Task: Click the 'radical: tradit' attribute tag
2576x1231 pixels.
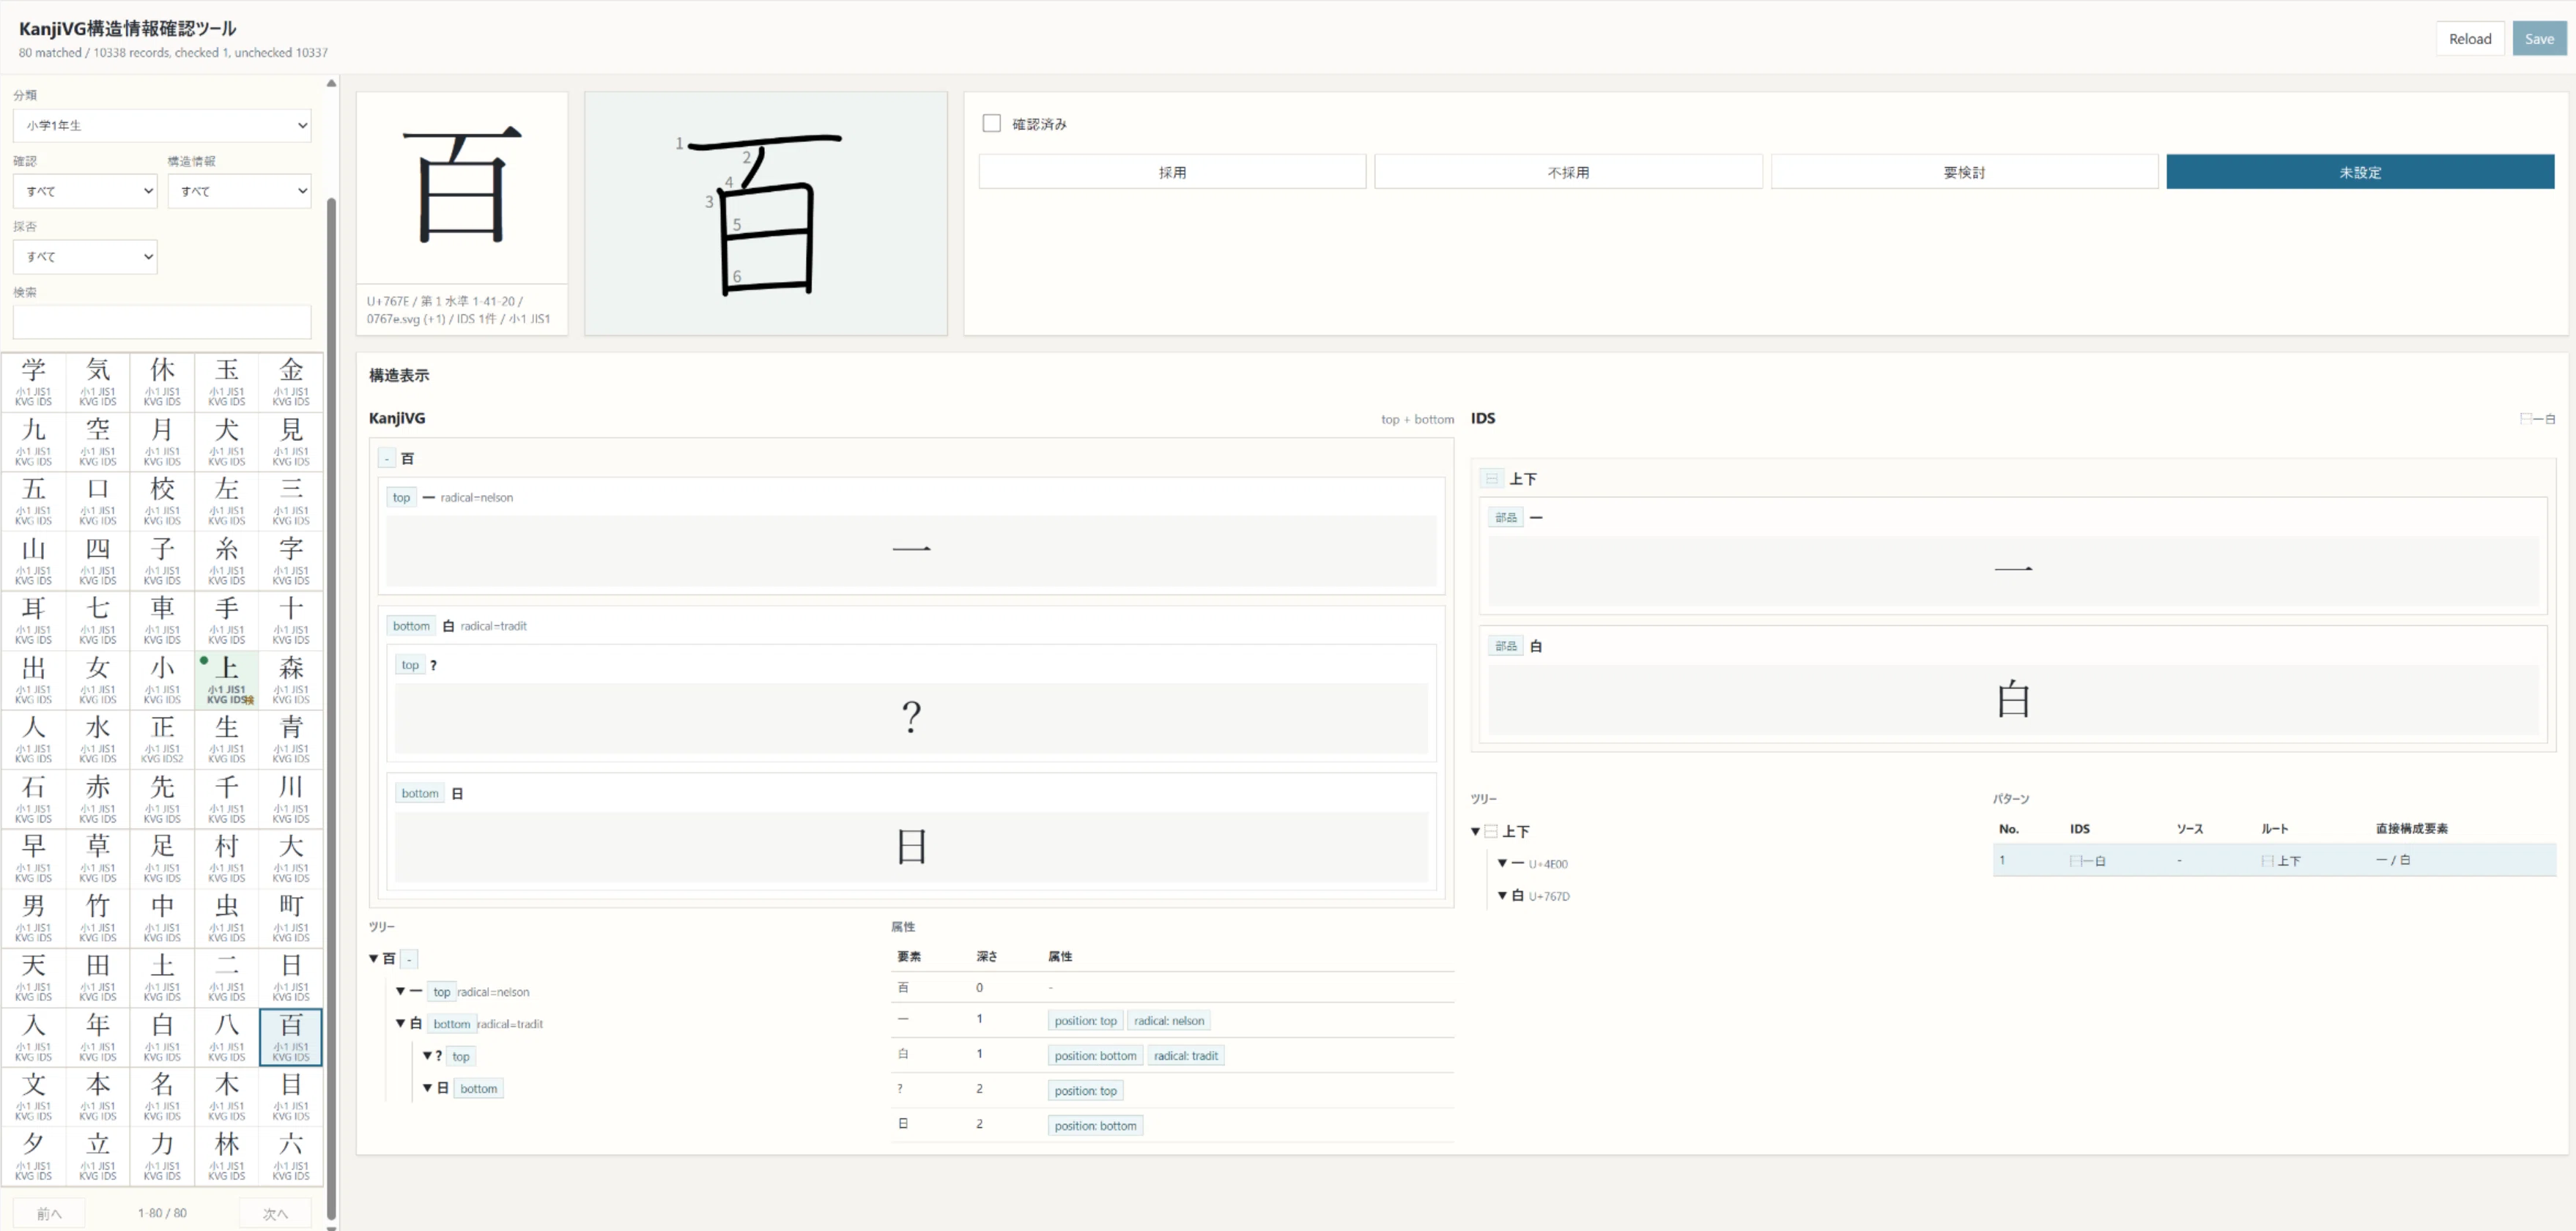Action: coord(1185,1055)
